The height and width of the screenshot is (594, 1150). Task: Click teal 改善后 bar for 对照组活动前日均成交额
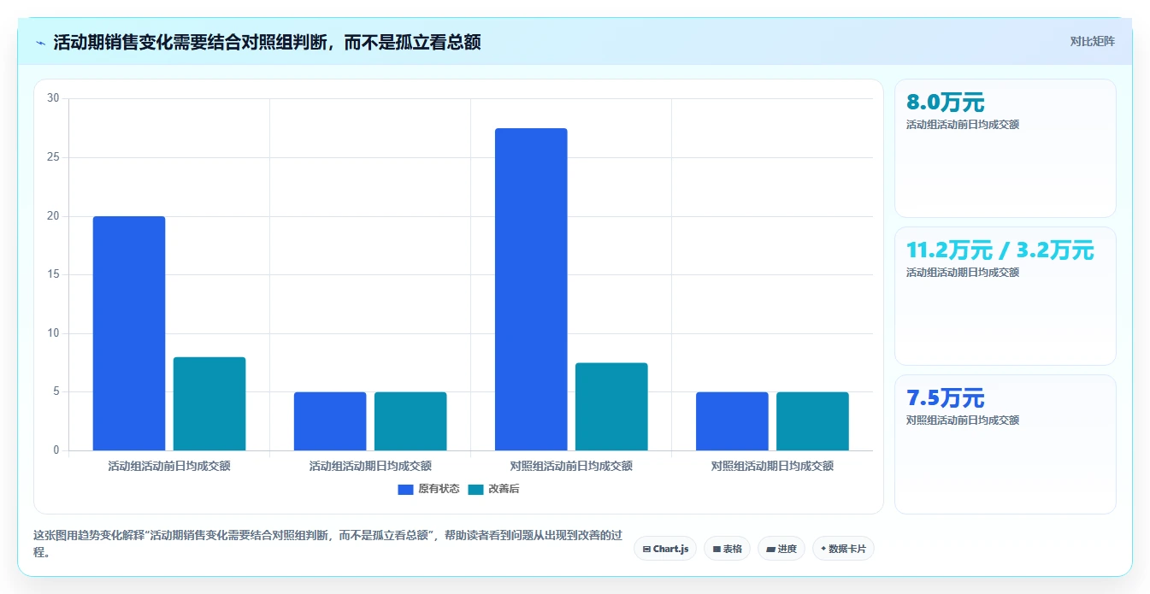coord(611,407)
